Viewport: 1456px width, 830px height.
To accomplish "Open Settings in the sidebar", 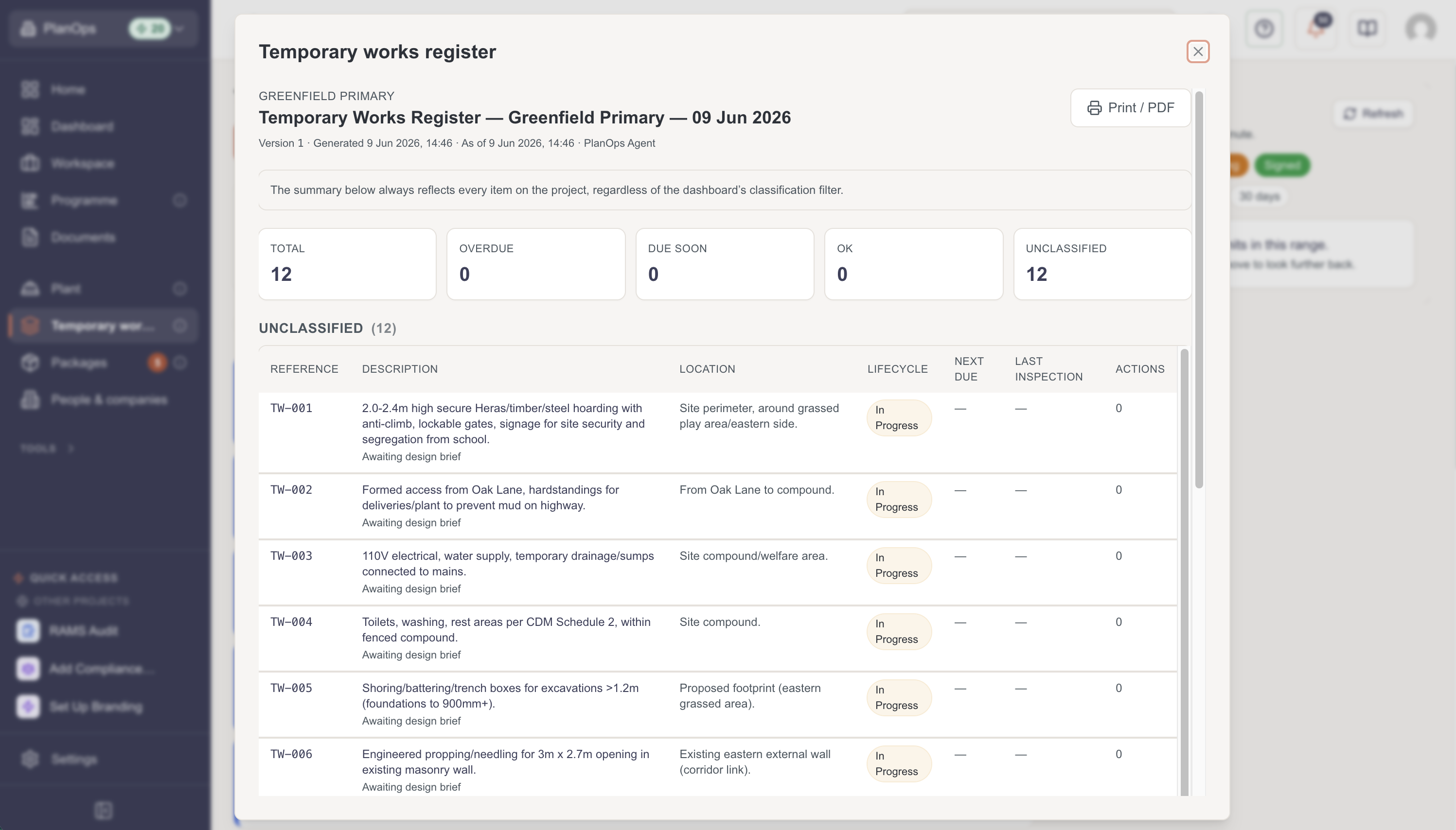I will (x=103, y=759).
